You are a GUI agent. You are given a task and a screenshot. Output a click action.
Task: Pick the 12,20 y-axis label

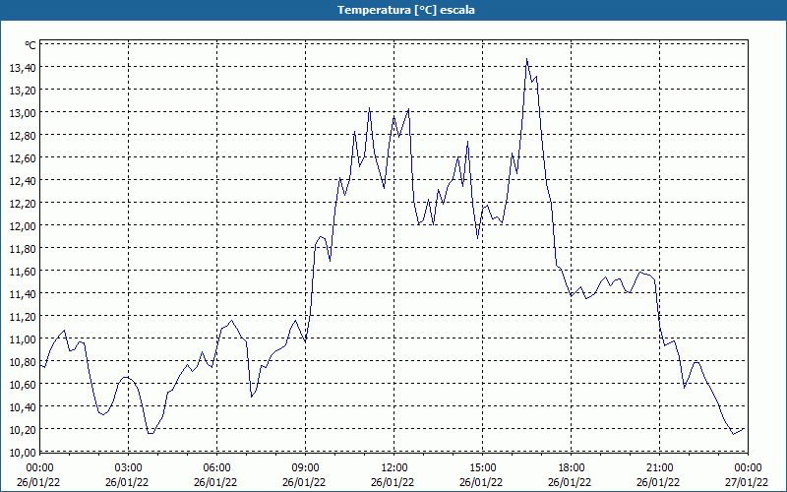(23, 203)
